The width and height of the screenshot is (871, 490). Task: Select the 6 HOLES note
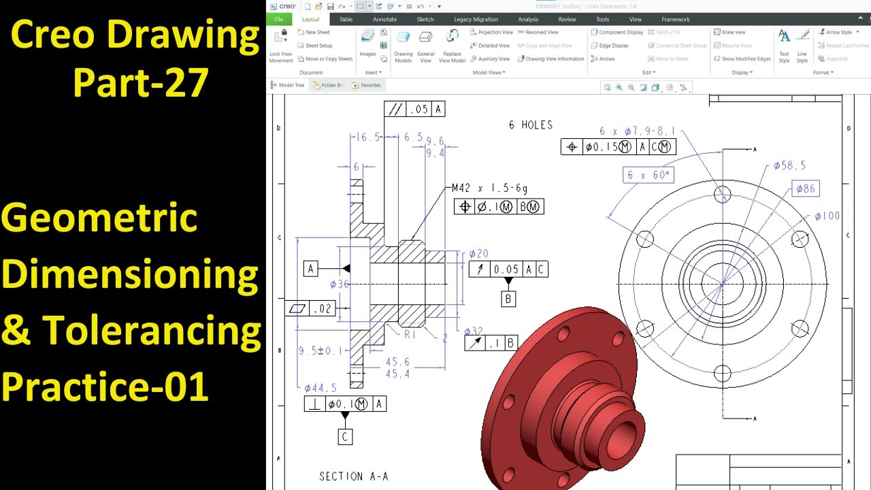(531, 125)
